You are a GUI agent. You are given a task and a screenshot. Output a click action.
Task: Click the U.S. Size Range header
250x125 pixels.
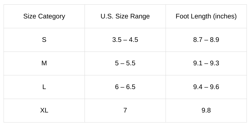[125, 16]
